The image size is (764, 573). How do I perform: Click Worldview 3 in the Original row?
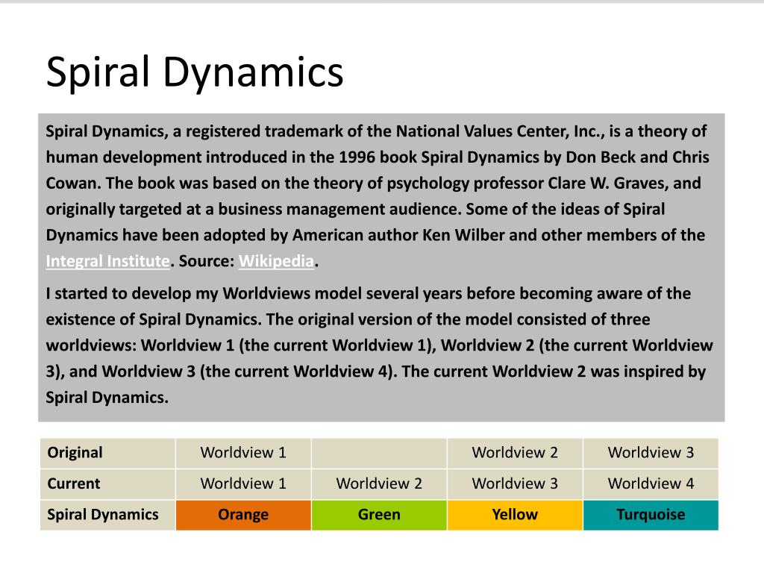(x=651, y=453)
